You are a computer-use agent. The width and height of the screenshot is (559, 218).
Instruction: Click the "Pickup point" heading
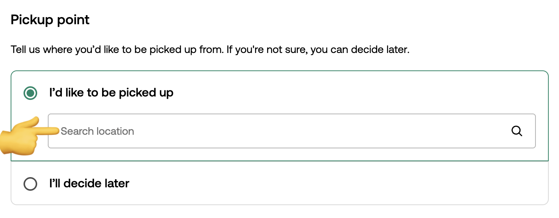50,20
